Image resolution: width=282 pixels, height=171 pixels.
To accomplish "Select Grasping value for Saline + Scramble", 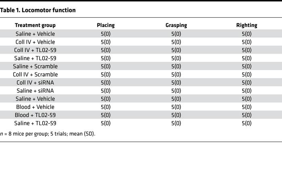I will pyautogui.click(x=176, y=66).
